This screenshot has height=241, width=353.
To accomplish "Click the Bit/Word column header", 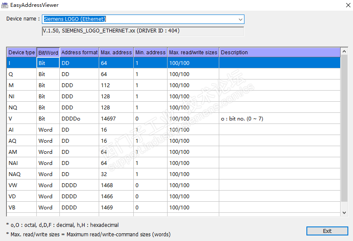I will click(x=48, y=53).
